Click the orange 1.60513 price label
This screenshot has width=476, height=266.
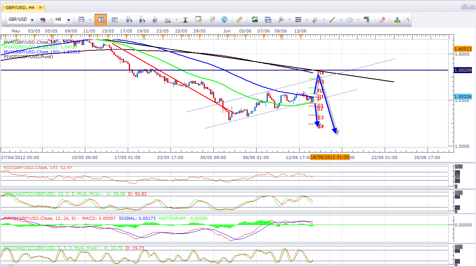463,49
